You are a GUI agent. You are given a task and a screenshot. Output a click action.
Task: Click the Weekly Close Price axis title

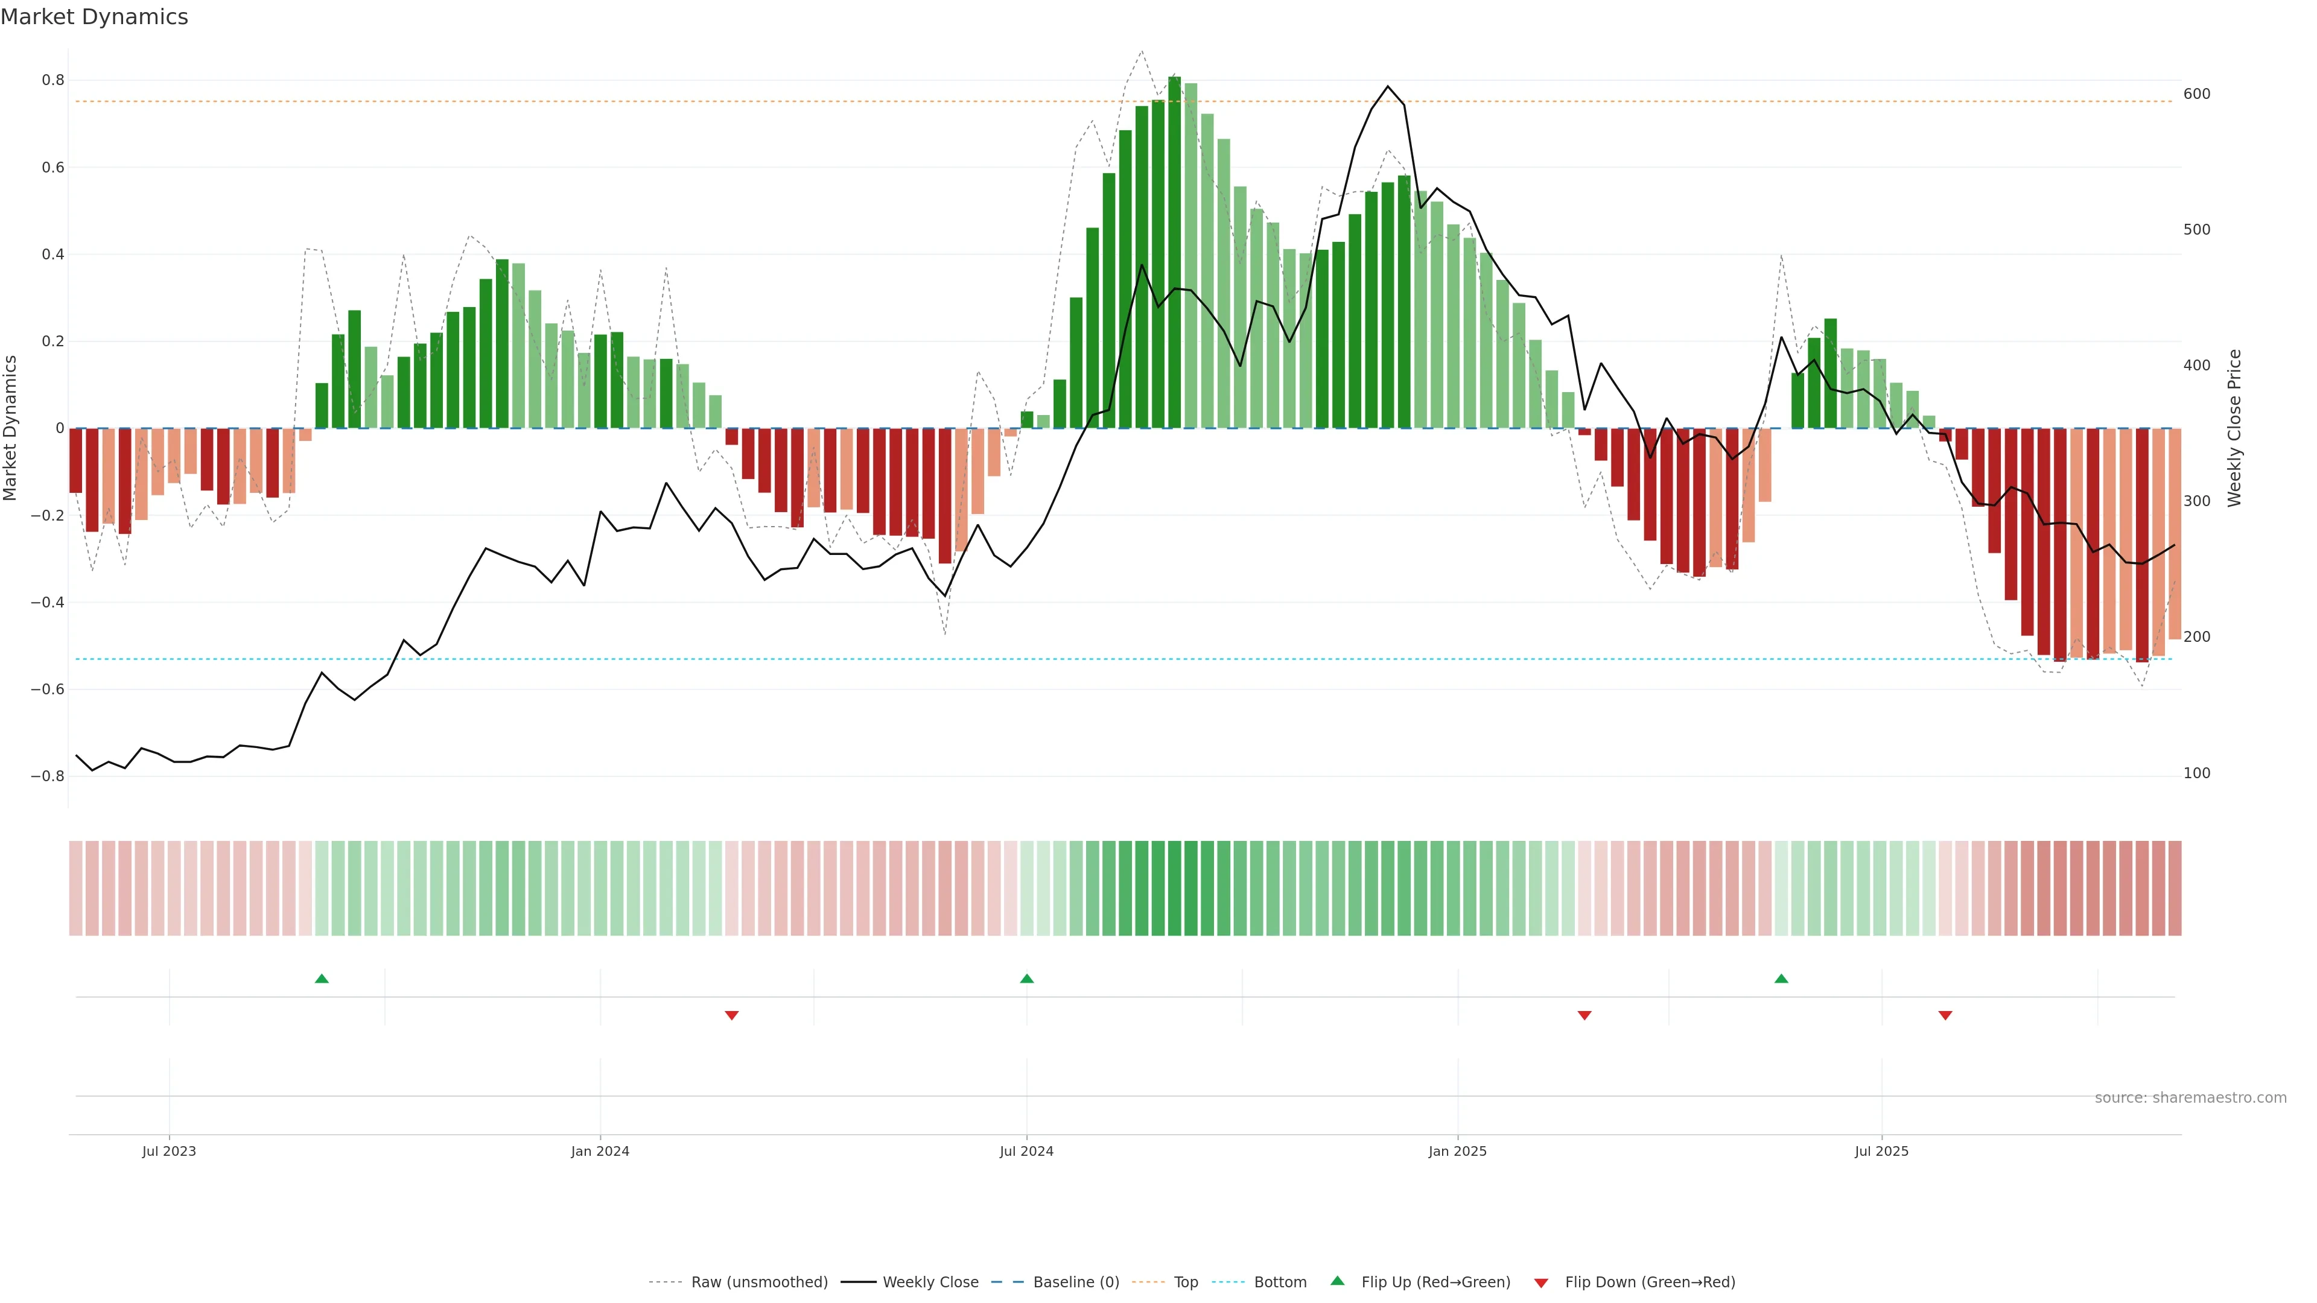(2234, 428)
